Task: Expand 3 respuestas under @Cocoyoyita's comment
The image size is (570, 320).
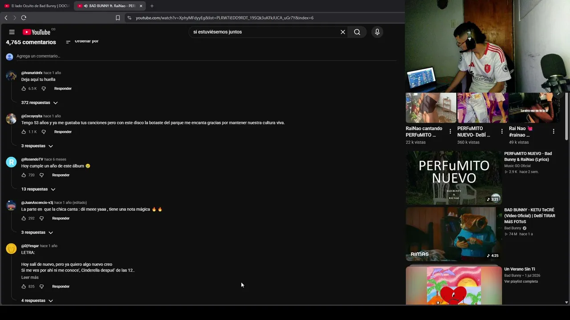Action: [37, 146]
